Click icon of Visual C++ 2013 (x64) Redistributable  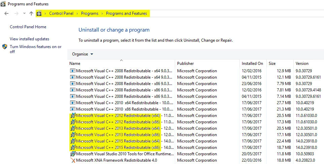click(73, 128)
